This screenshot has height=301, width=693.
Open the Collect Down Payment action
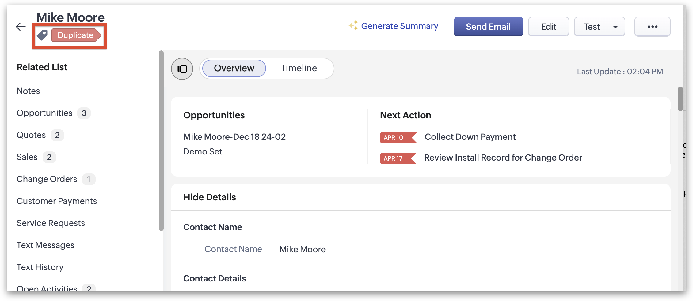tap(470, 137)
